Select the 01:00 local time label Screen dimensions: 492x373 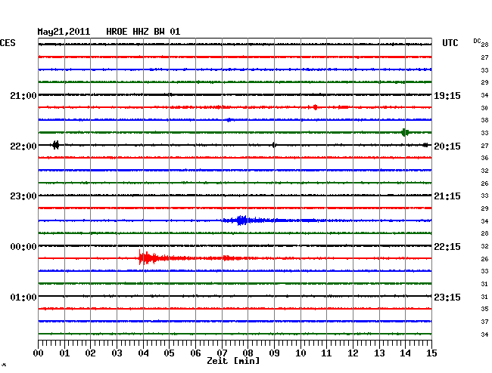click(23, 297)
